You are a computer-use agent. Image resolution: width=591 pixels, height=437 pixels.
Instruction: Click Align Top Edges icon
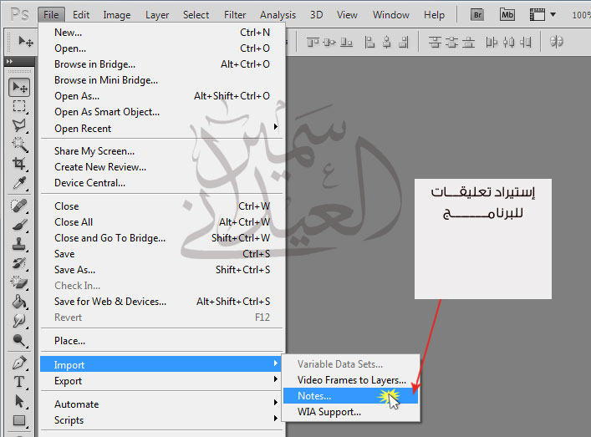coord(313,42)
